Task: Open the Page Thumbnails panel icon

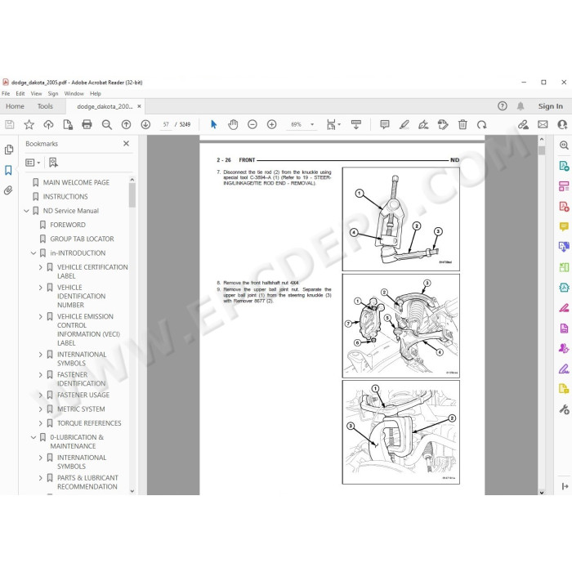Action: pyautogui.click(x=9, y=150)
